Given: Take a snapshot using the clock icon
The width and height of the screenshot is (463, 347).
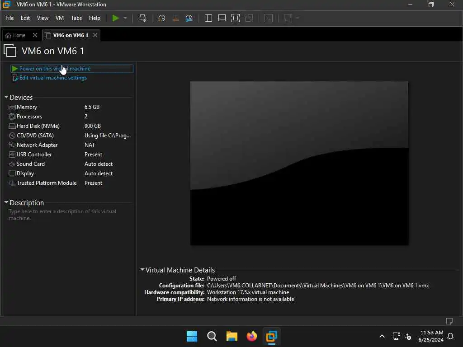Looking at the screenshot, I should 161,18.
